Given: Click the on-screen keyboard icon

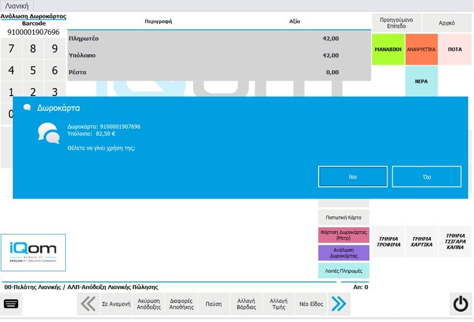Looking at the screenshot, I should pos(11,304).
